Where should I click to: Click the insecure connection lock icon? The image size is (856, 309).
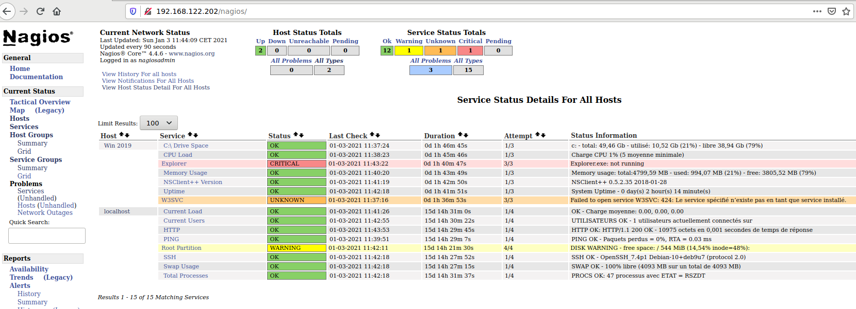148,11
